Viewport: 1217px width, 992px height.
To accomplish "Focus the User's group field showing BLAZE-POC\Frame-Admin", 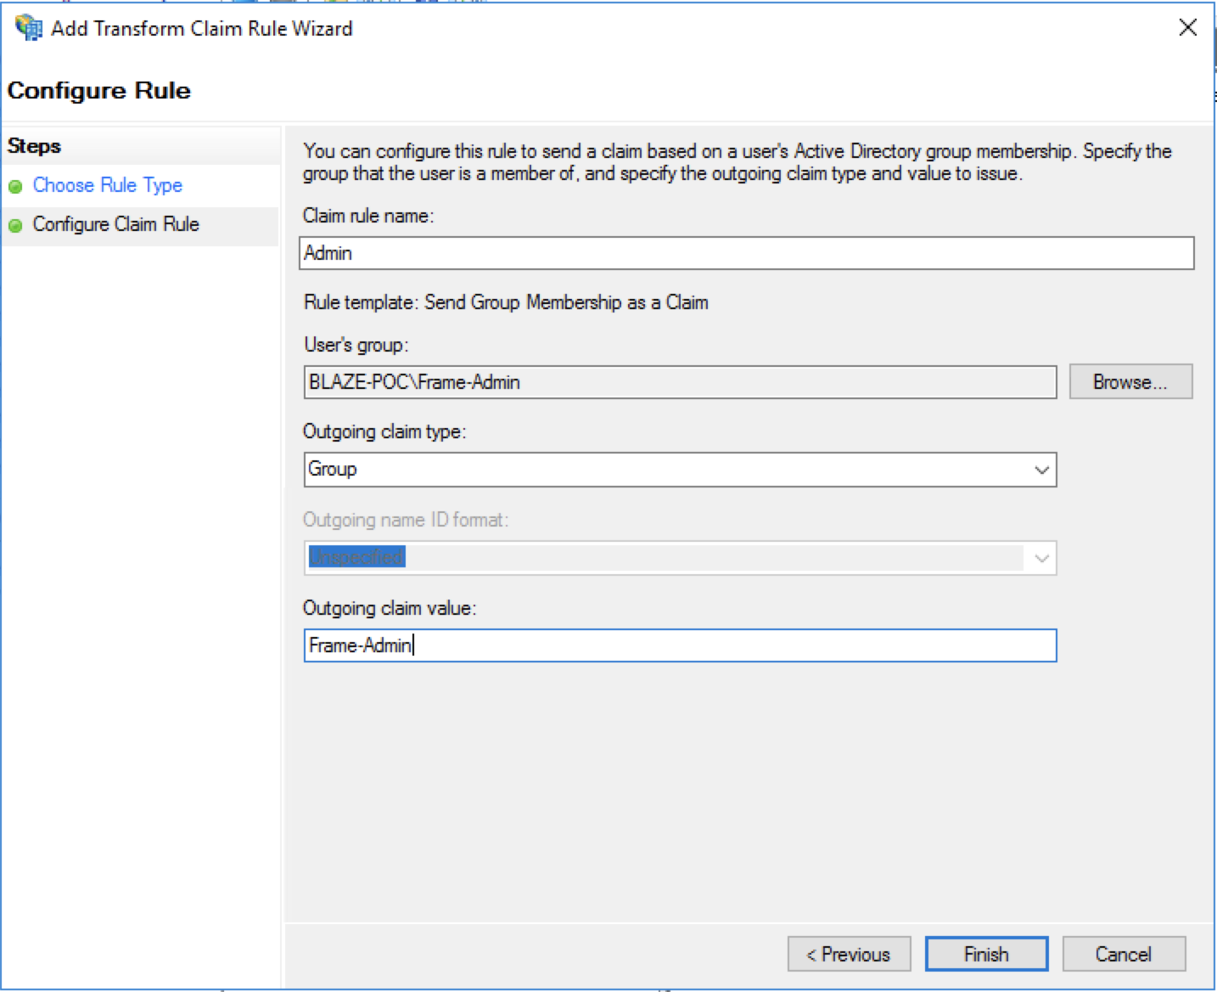I will [679, 382].
